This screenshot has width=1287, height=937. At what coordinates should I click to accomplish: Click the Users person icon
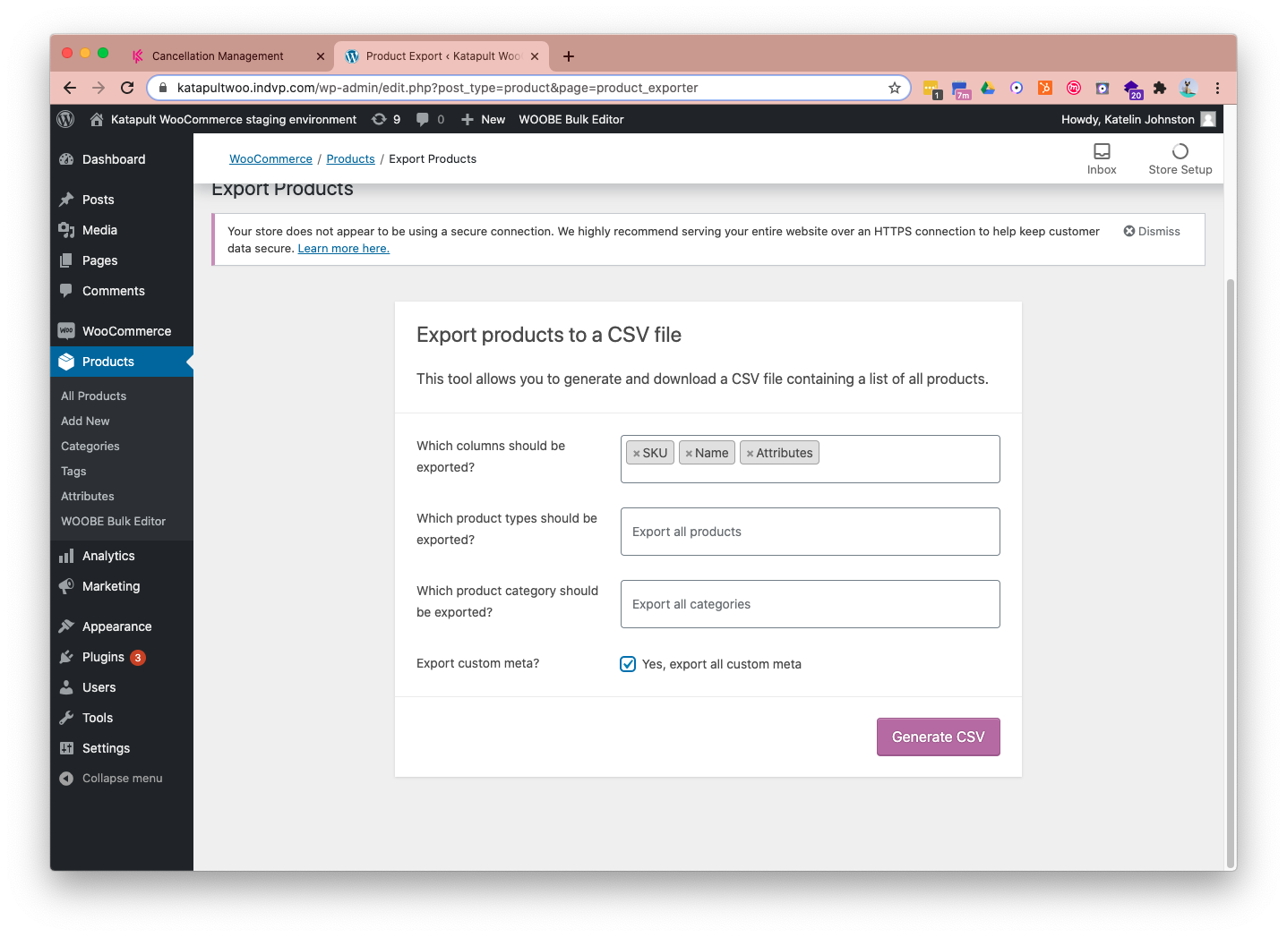tap(66, 687)
